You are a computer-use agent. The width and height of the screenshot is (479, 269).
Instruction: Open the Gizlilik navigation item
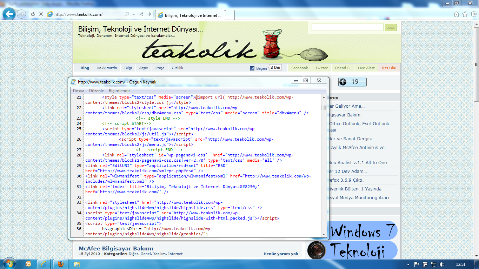click(x=177, y=68)
